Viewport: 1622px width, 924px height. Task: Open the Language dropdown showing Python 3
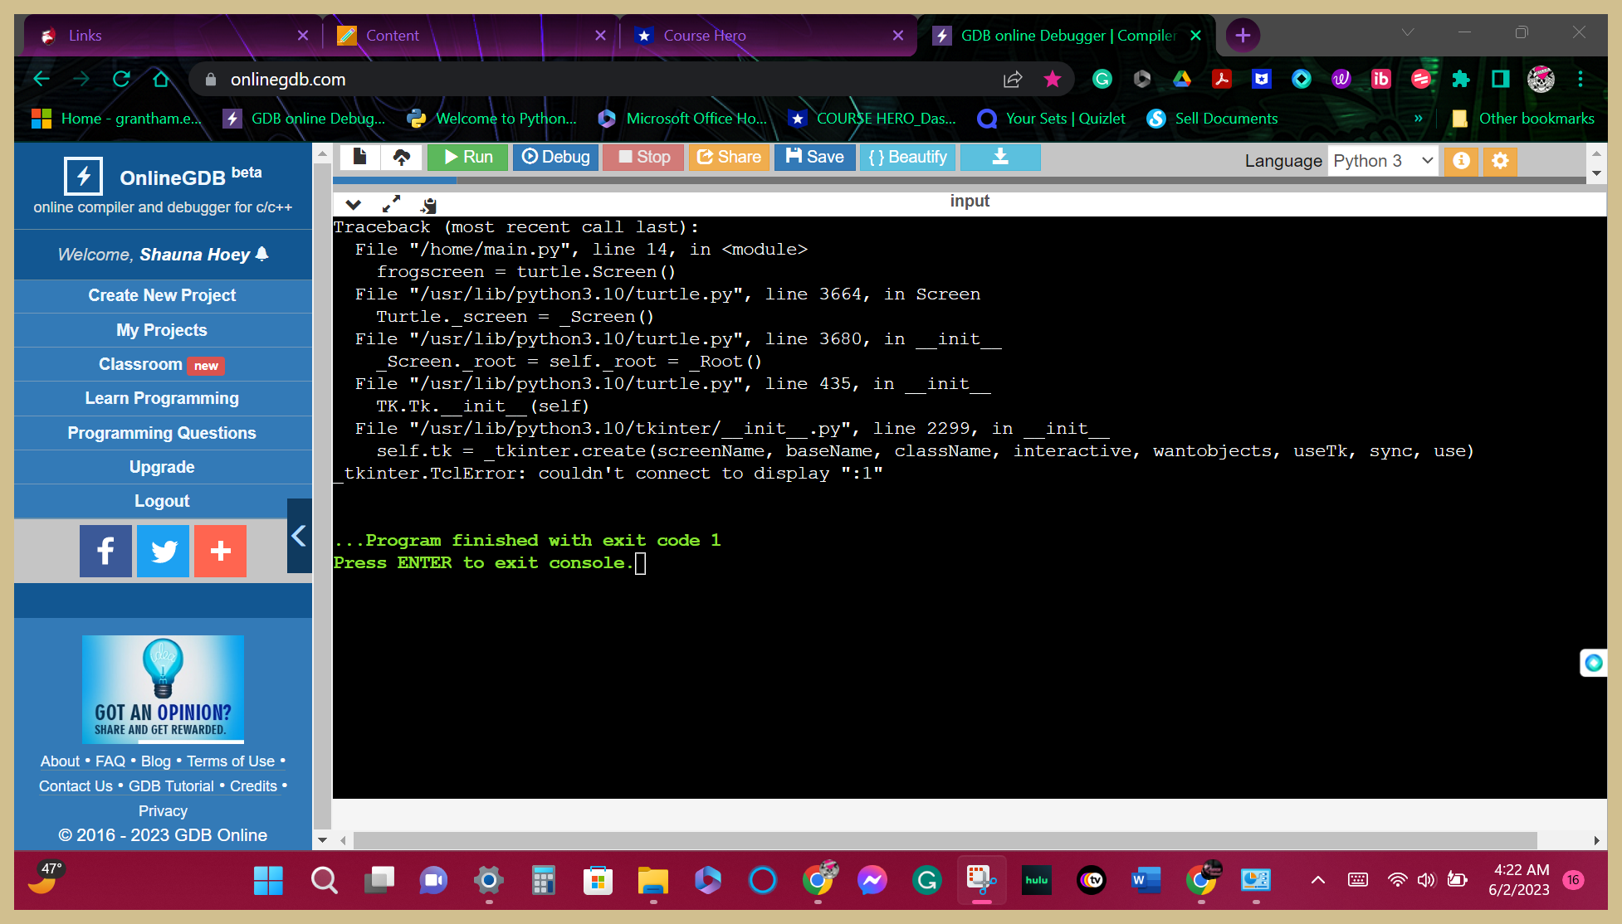(x=1382, y=161)
